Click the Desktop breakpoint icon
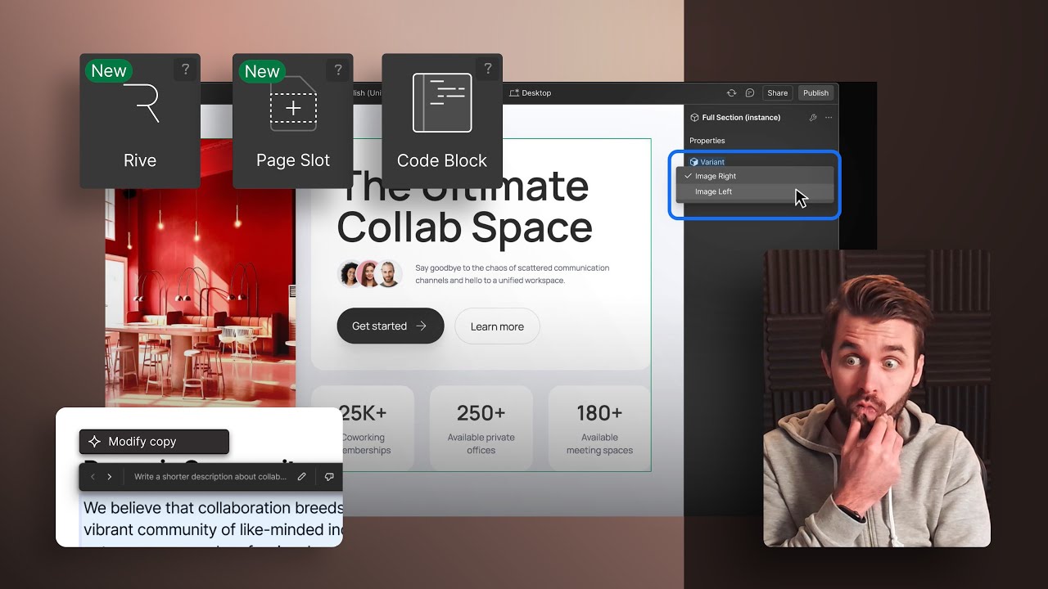 pos(514,93)
